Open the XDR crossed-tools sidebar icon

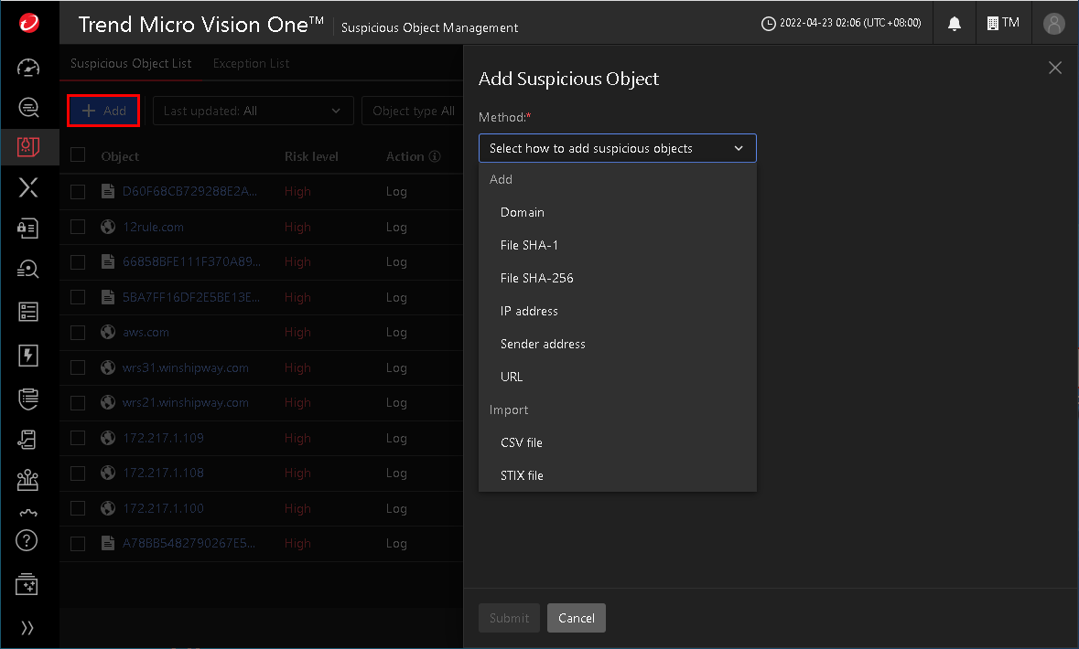pyautogui.click(x=28, y=188)
